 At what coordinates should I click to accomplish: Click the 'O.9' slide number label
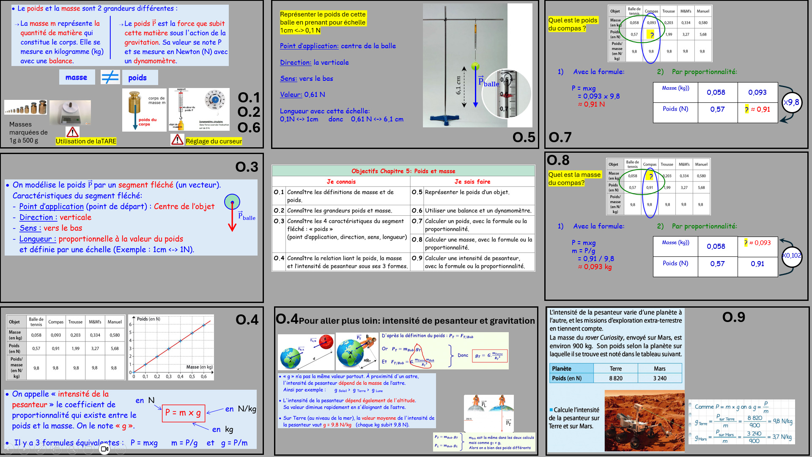734,317
